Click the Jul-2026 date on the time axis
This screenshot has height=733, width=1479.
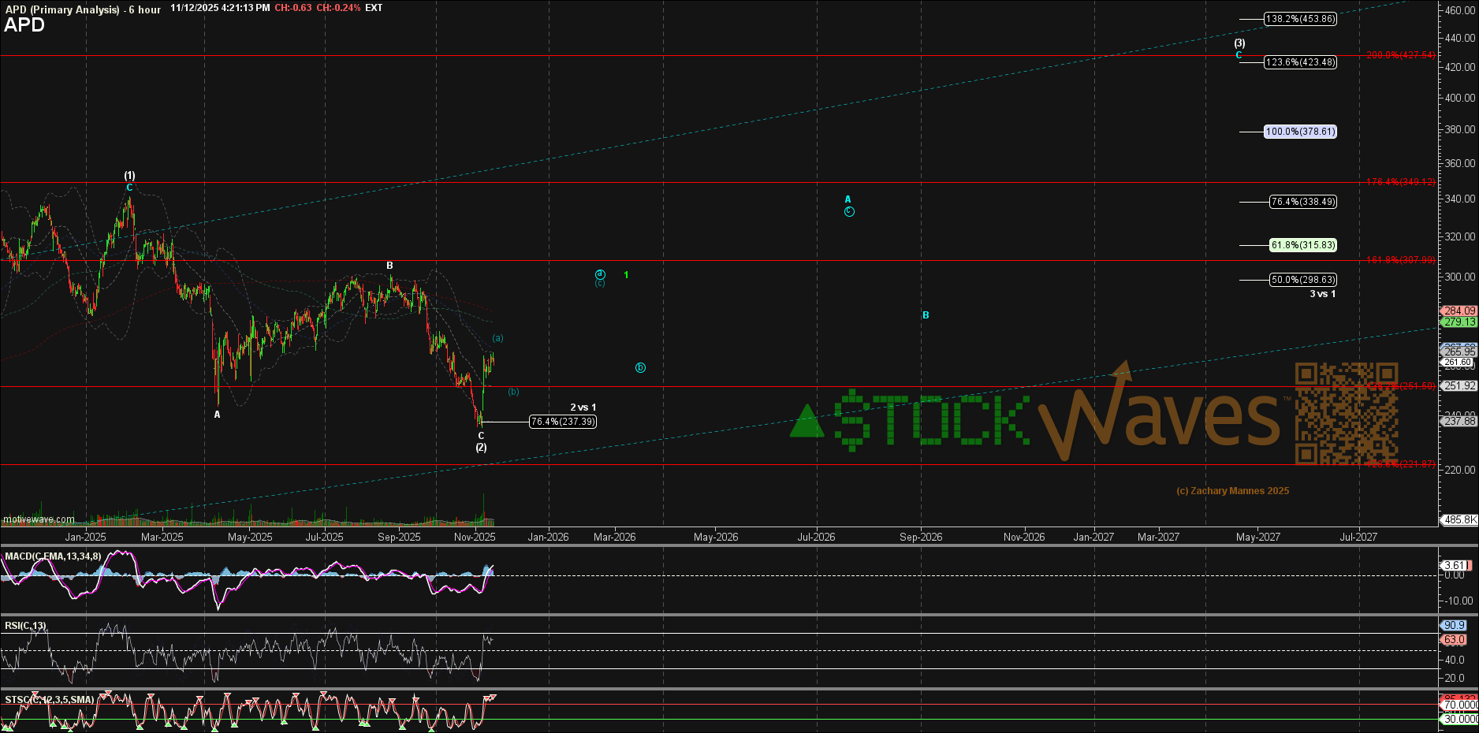coord(816,537)
